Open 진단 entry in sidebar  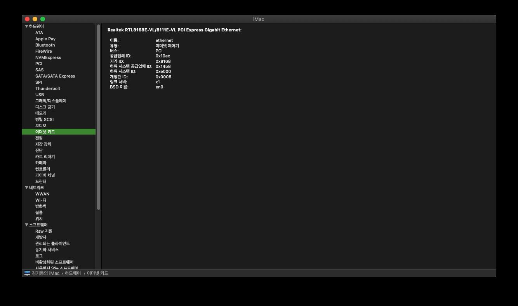(39, 150)
